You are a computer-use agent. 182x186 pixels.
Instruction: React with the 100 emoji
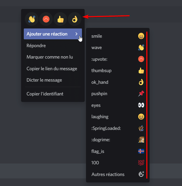pyautogui.click(x=118, y=163)
